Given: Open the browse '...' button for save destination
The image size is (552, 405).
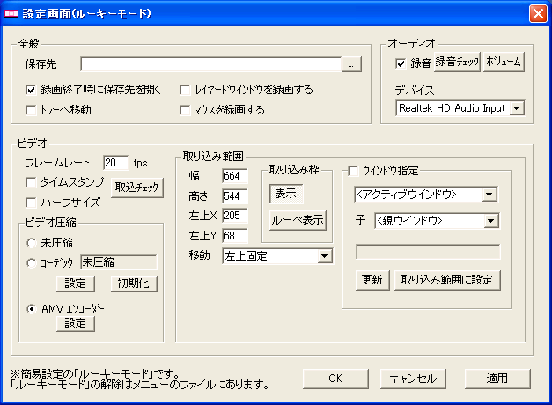Looking at the screenshot, I should click(x=351, y=64).
